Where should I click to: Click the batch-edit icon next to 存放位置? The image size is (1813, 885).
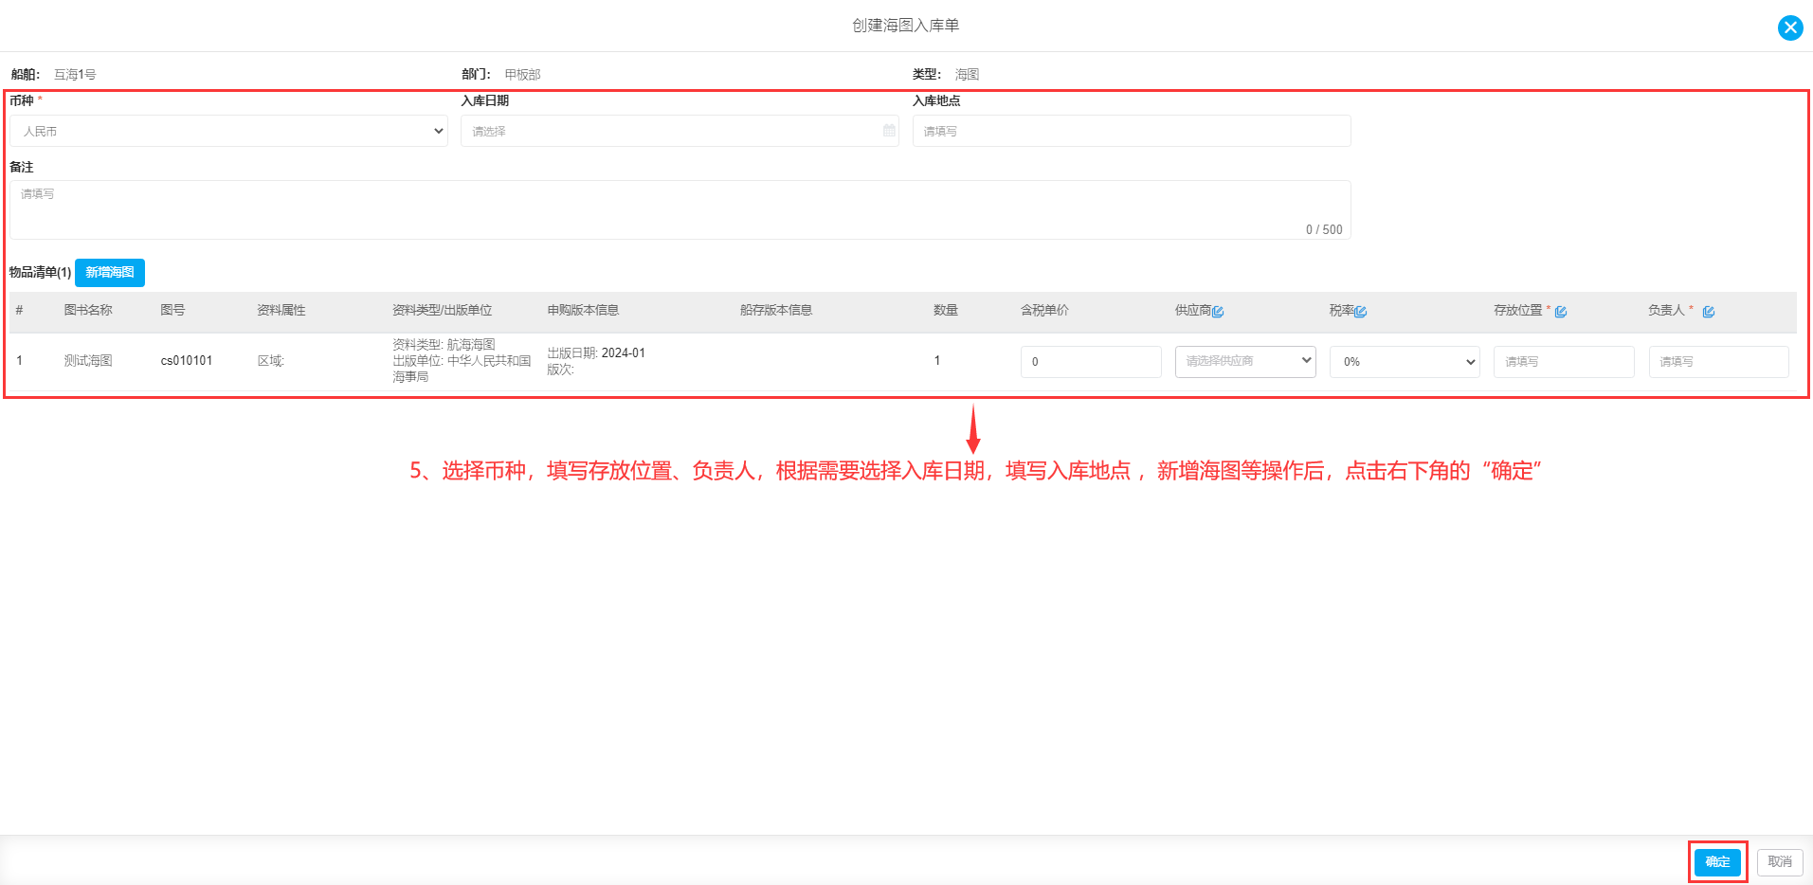(1560, 312)
